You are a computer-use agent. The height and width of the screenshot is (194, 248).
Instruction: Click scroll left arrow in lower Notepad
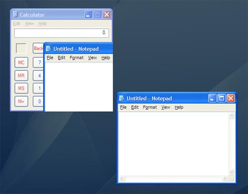(x=122, y=179)
